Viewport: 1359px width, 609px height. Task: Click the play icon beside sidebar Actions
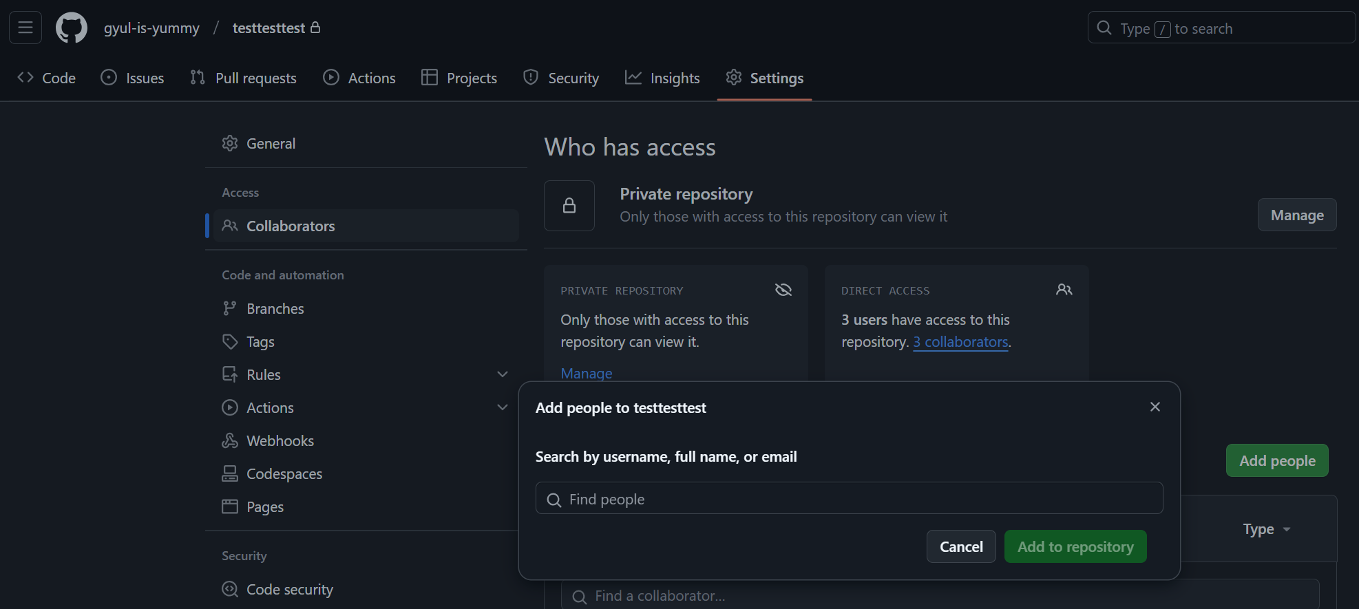coord(230,407)
